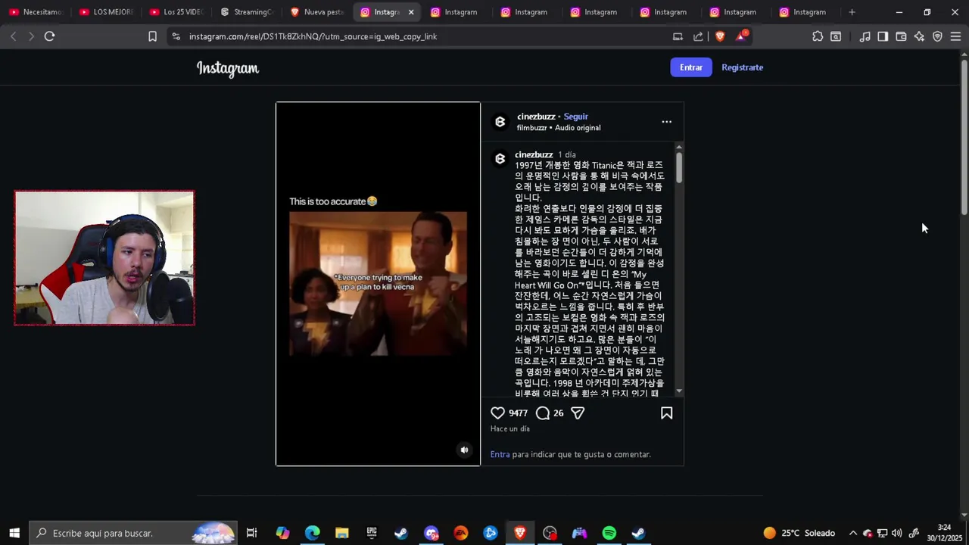Viewport: 969px width, 545px height.
Task: Click the page vertical scrollbar thumb
Action: [964, 136]
